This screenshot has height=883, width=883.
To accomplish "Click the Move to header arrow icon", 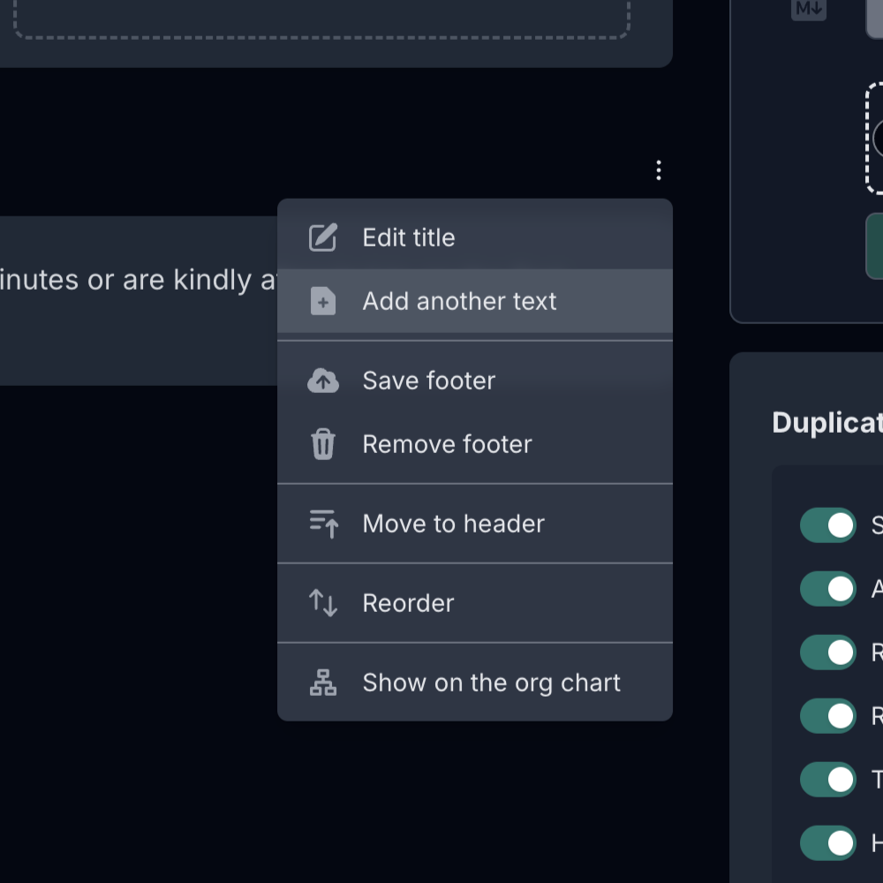I will [323, 524].
